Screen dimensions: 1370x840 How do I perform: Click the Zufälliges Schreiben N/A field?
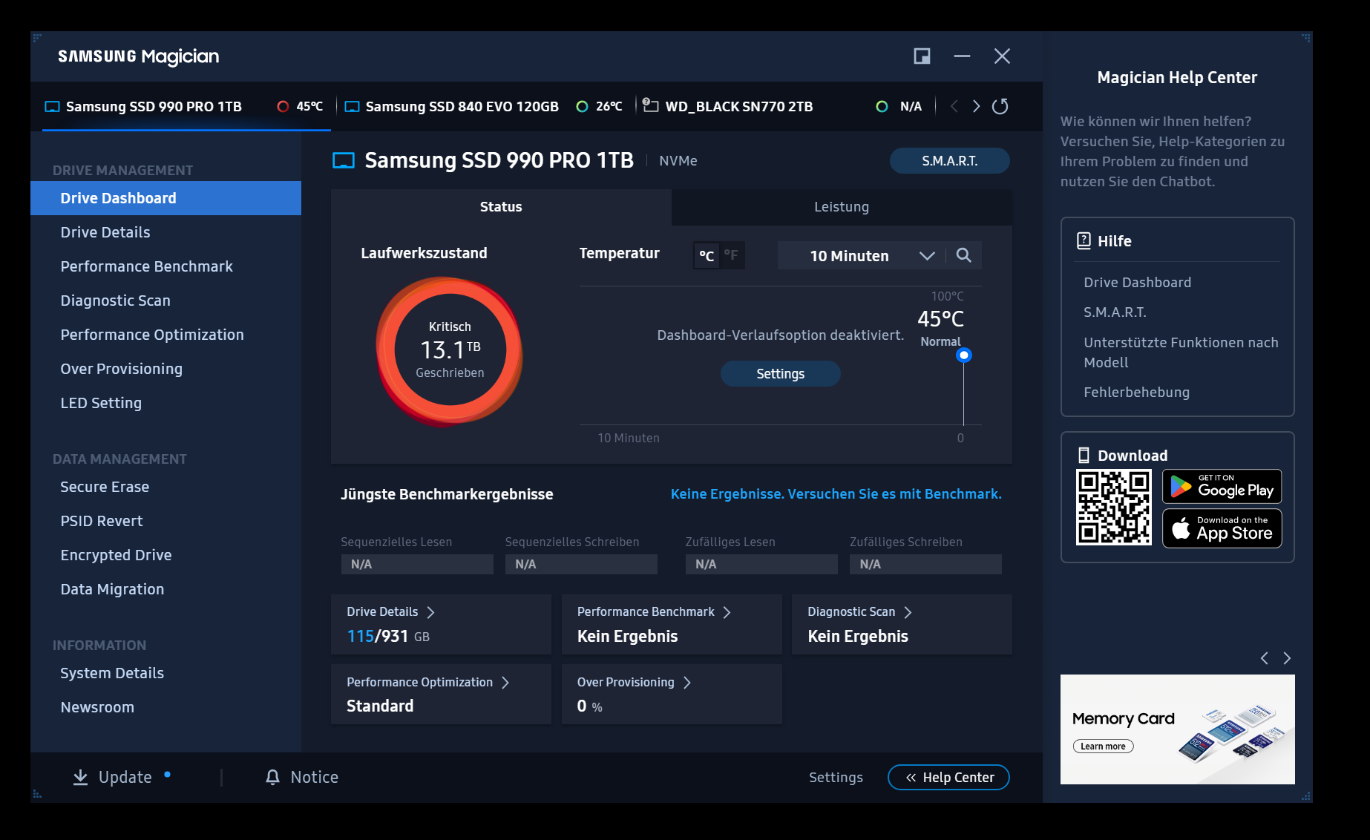[925, 565]
